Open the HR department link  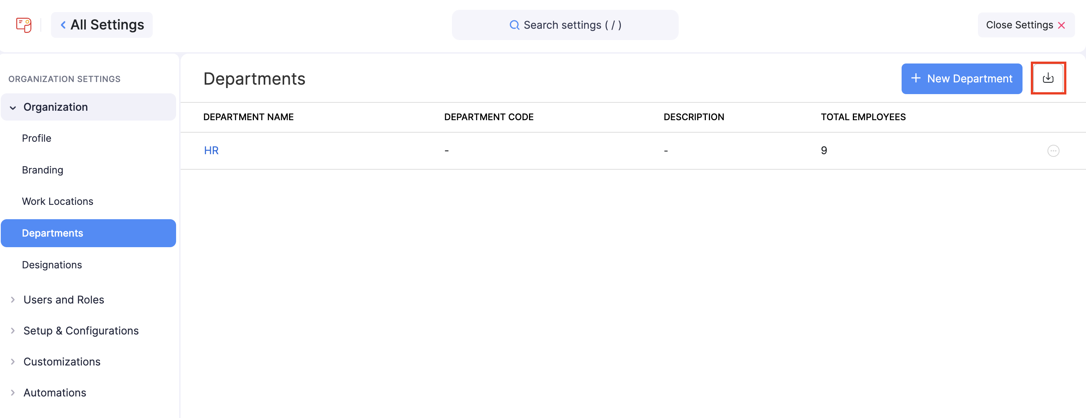(211, 150)
